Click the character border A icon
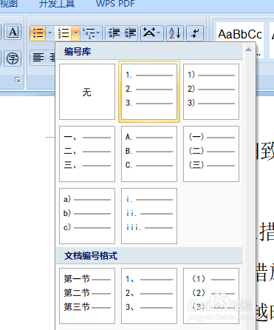Image resolution: width=274 pixels, height=330 pixels. (x=13, y=32)
